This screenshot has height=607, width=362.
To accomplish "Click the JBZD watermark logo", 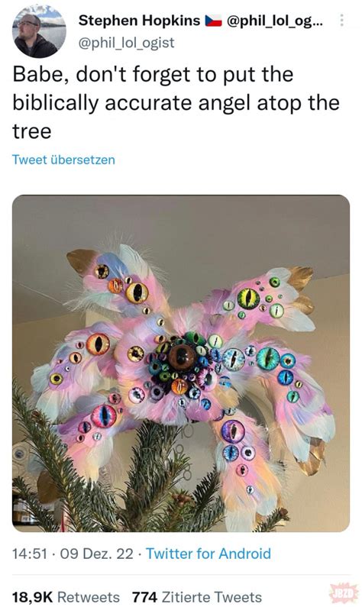I will tap(341, 592).
